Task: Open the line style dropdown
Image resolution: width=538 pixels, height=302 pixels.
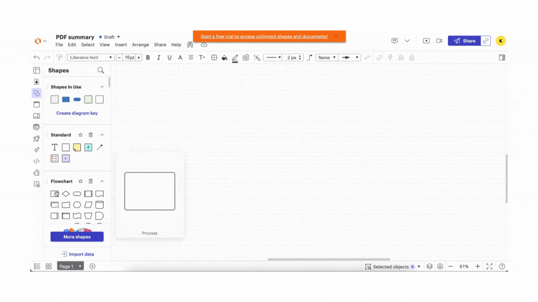Action: [274, 57]
